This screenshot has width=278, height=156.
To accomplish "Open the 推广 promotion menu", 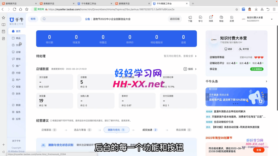I will click(16, 66).
